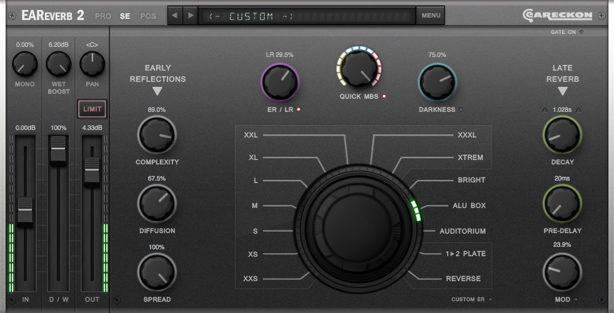This screenshot has width=614, height=313.
Task: Click the 23.9% mod value
Action: (562, 244)
